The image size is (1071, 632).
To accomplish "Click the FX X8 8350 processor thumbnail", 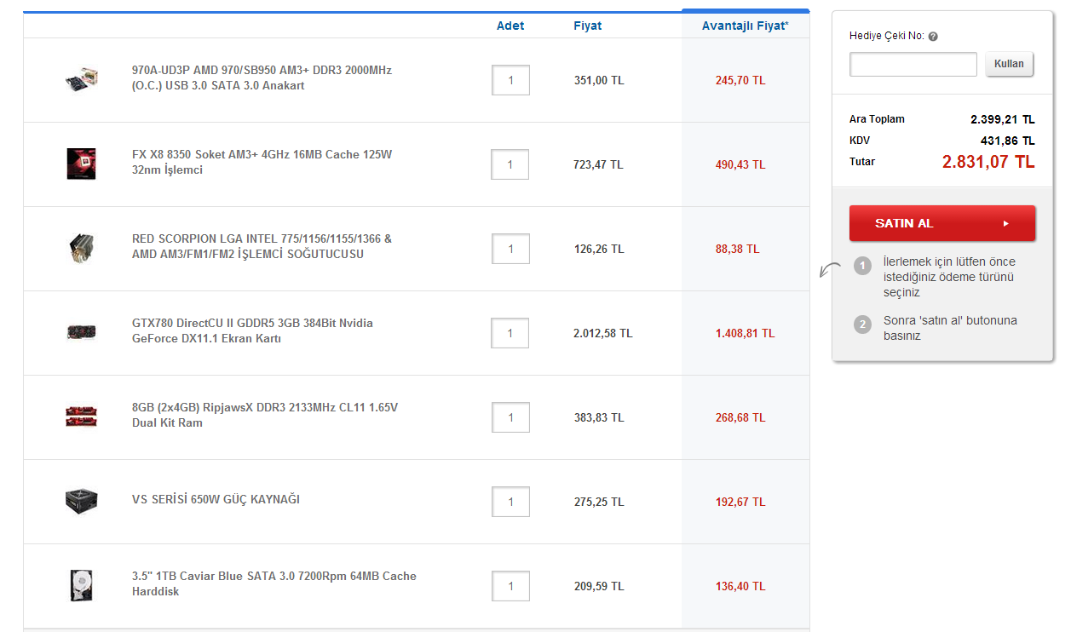I will (81, 164).
